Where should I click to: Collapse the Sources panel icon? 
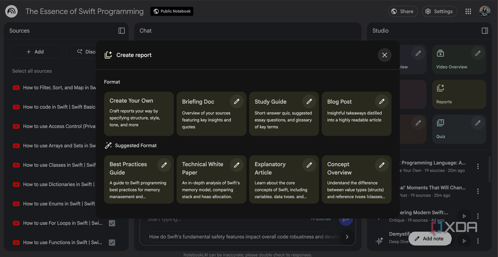(x=122, y=31)
